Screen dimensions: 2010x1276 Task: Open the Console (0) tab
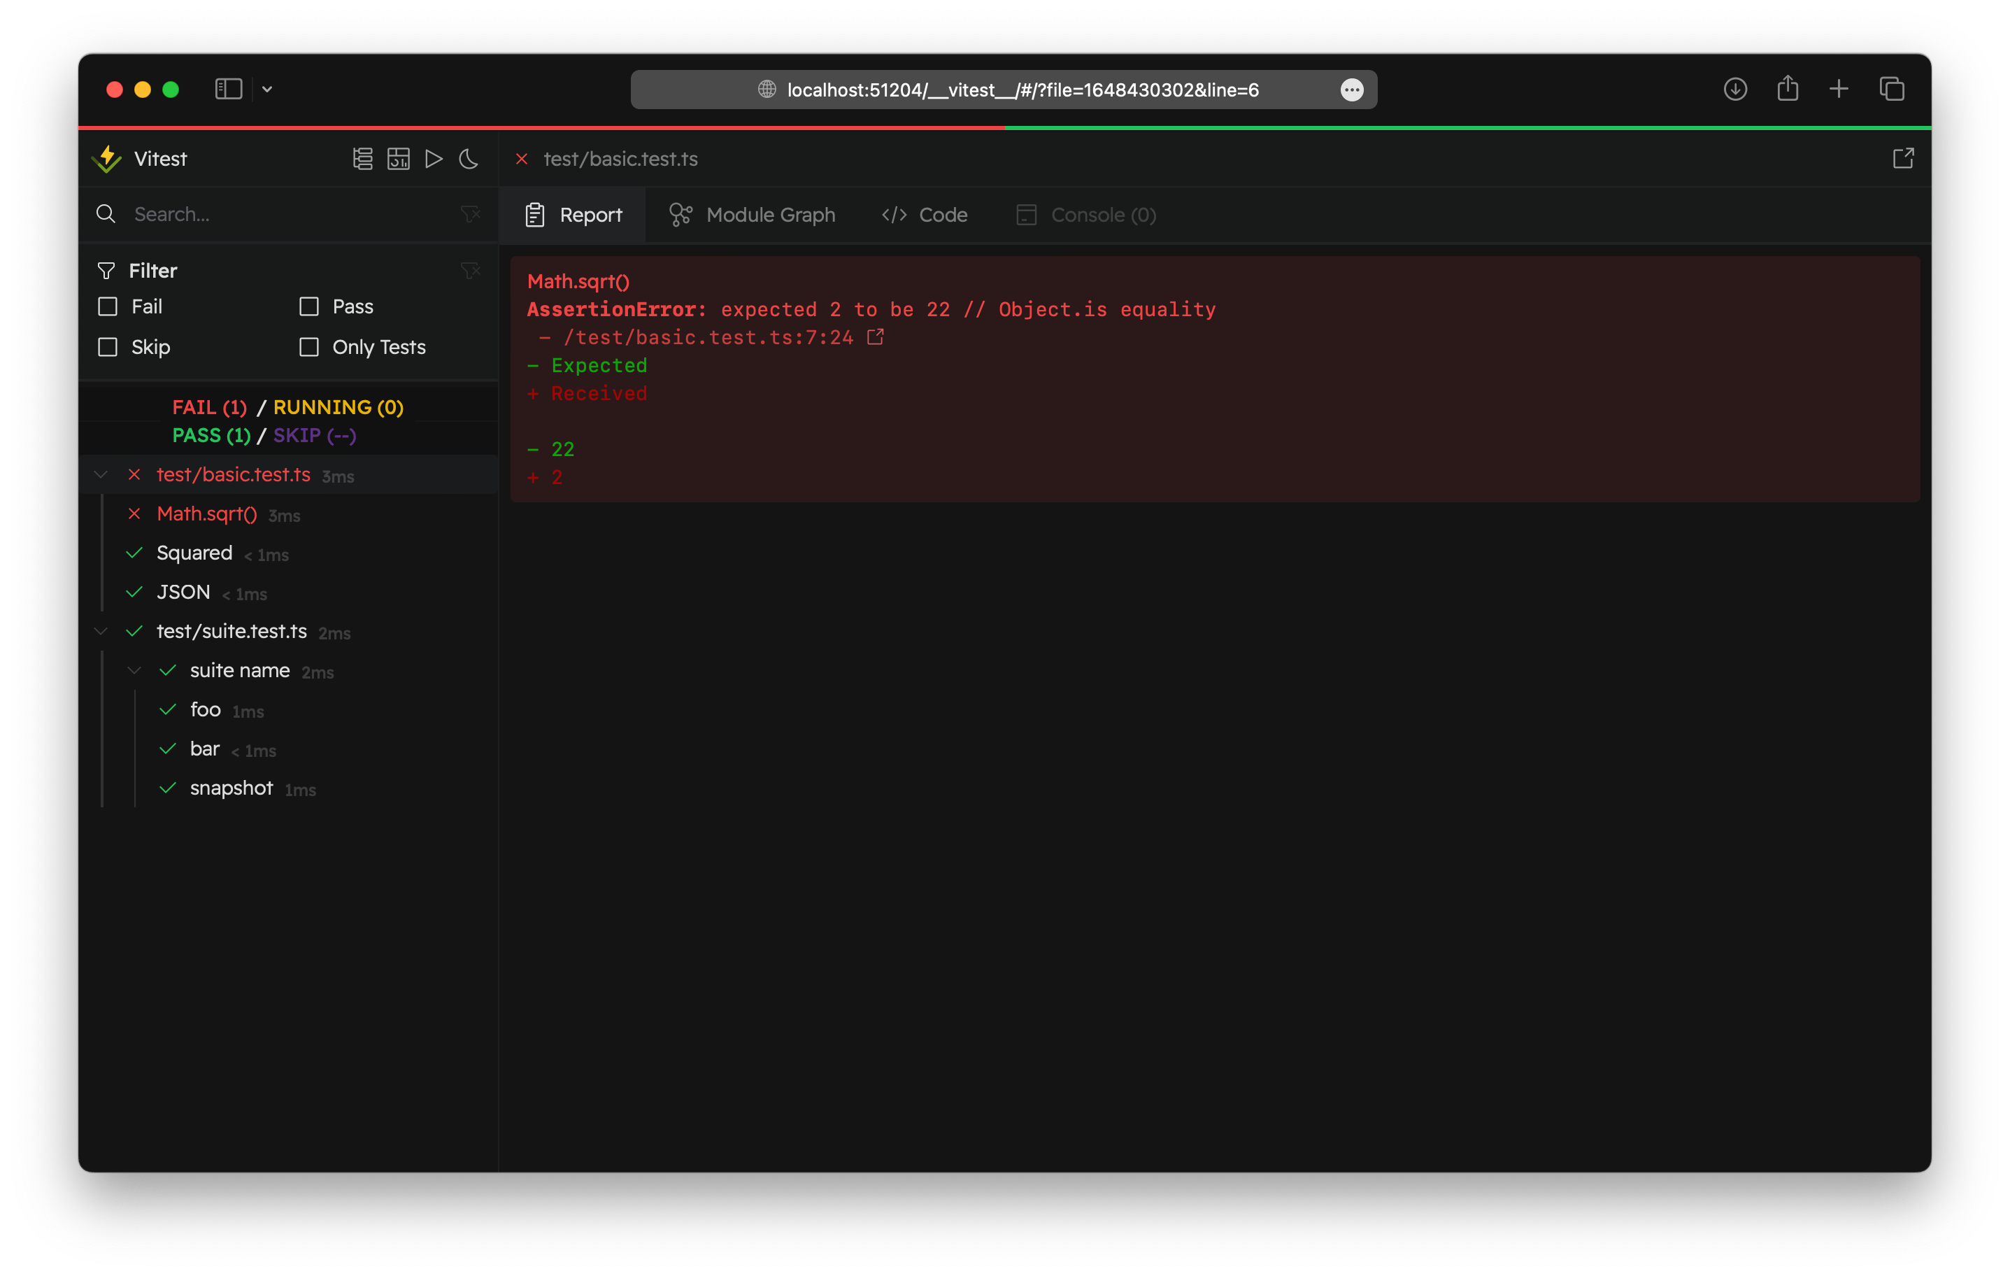tap(1084, 215)
